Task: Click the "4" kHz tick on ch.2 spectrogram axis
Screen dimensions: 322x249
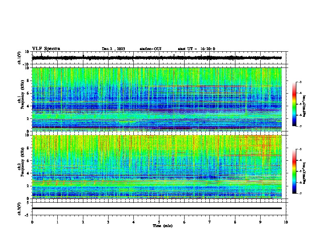Action: (x=28, y=173)
